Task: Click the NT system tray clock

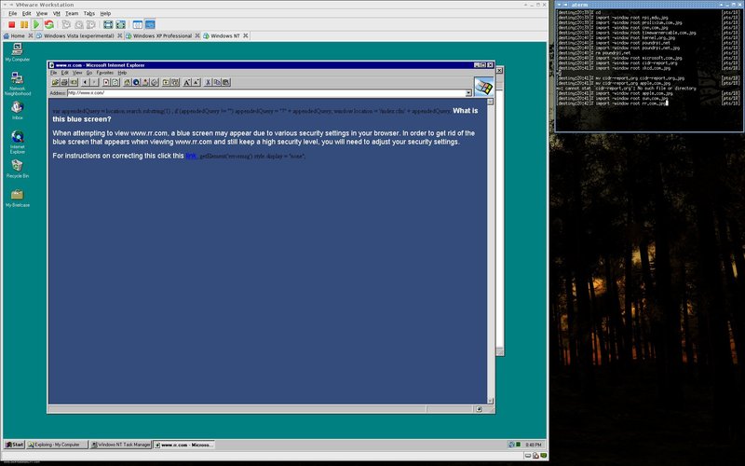Action: pos(533,445)
